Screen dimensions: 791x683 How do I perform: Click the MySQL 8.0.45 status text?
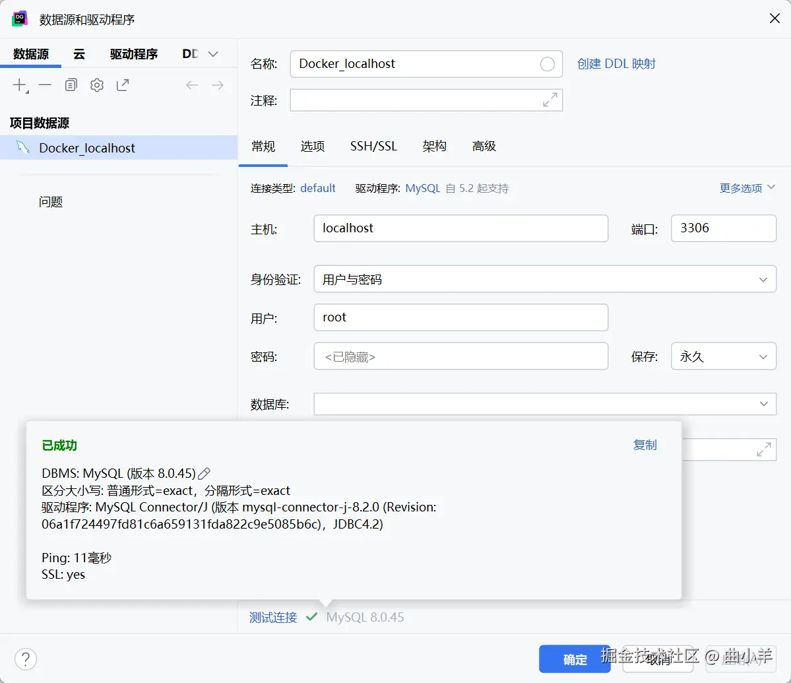(x=365, y=617)
